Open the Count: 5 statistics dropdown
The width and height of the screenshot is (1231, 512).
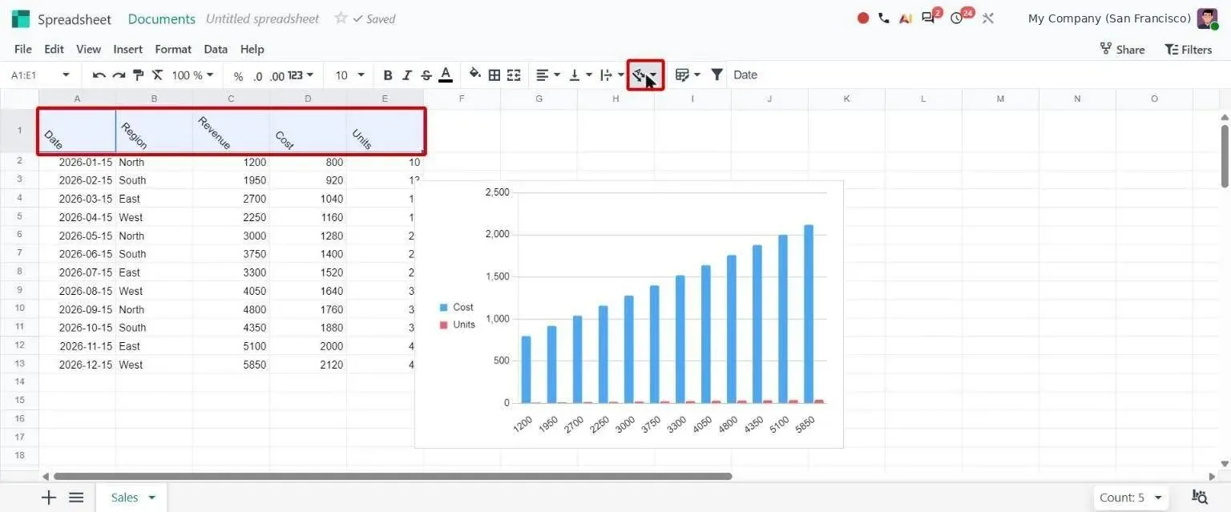click(1131, 498)
